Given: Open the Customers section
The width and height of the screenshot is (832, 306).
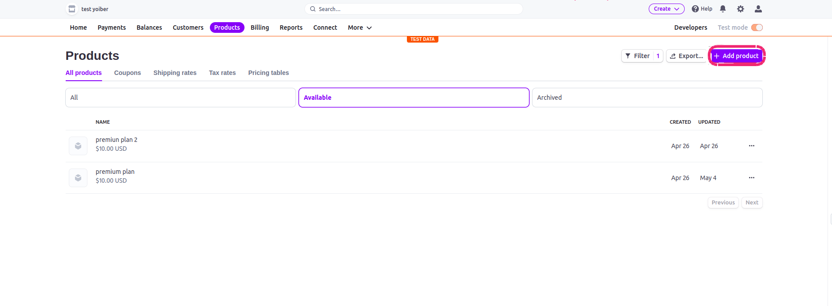Looking at the screenshot, I should 188,27.
